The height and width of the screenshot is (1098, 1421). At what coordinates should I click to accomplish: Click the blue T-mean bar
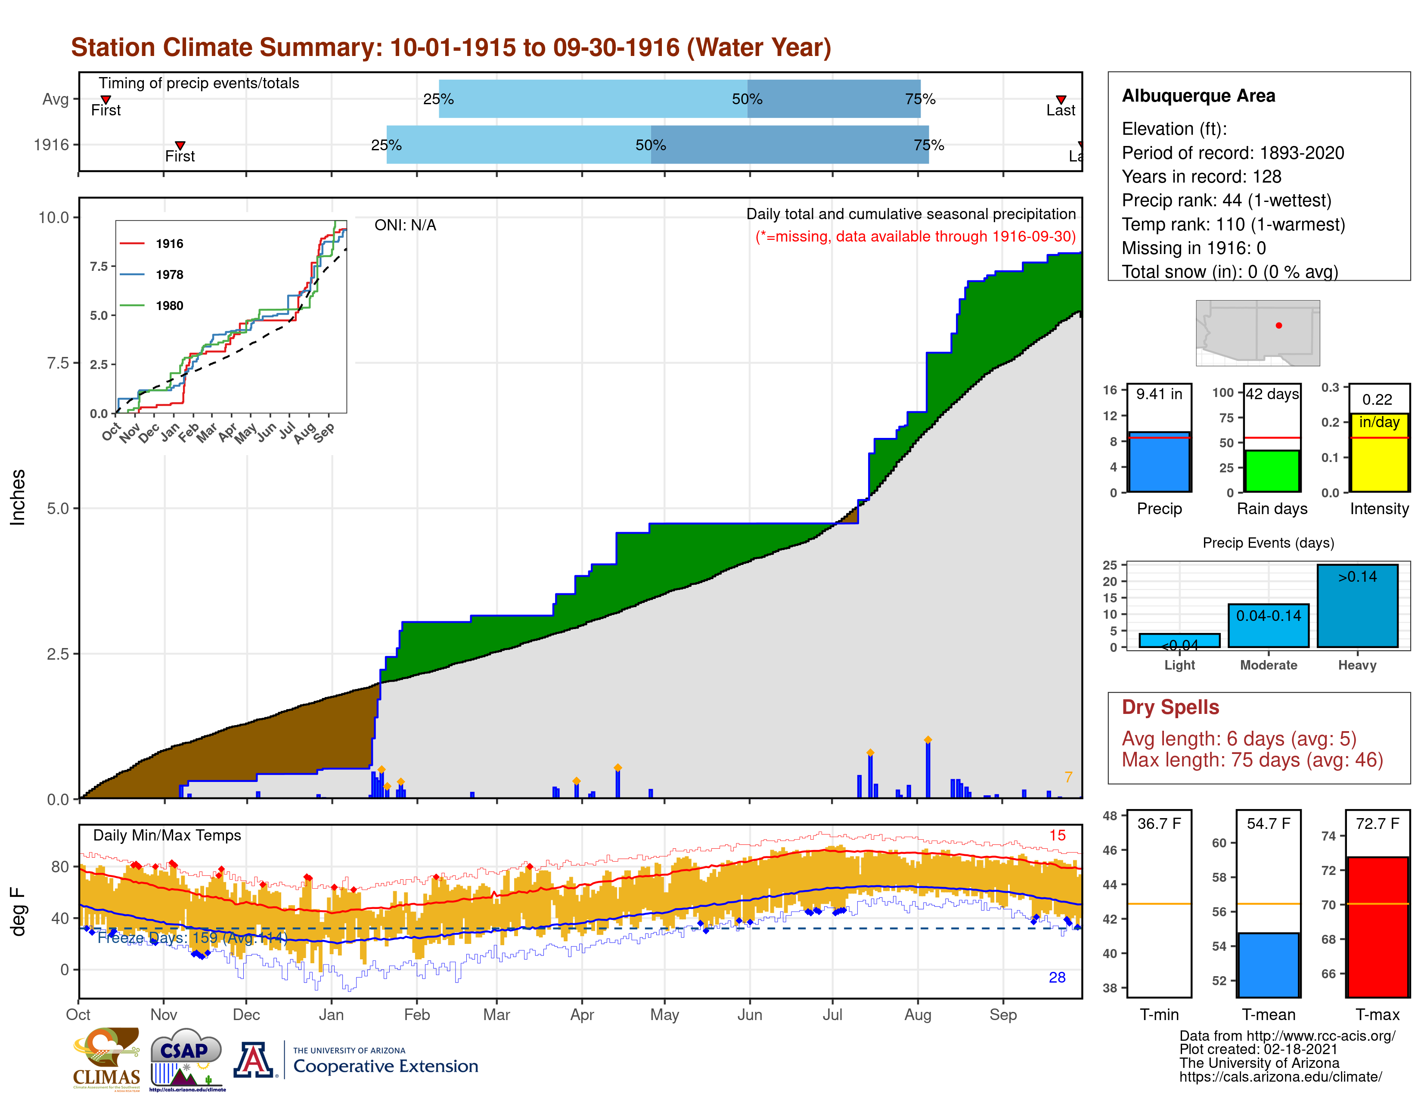[1268, 965]
